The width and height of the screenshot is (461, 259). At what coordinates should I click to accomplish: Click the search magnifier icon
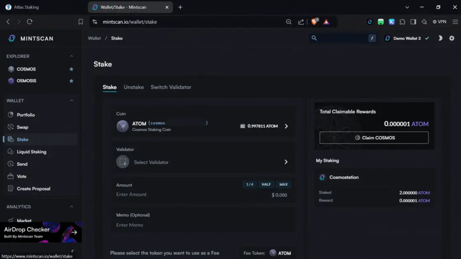[314, 38]
